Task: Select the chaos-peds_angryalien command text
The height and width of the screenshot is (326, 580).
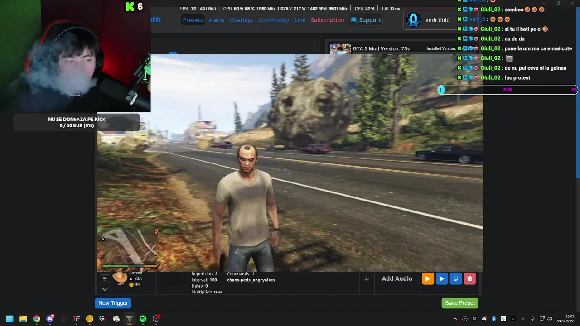Action: pos(251,280)
